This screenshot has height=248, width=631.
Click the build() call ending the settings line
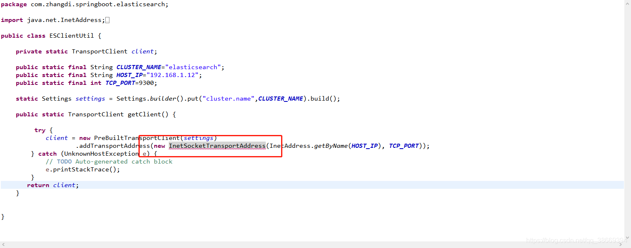pos(323,99)
